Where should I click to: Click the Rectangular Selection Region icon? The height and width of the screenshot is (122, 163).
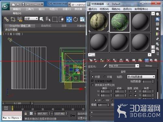click(x=55, y=19)
